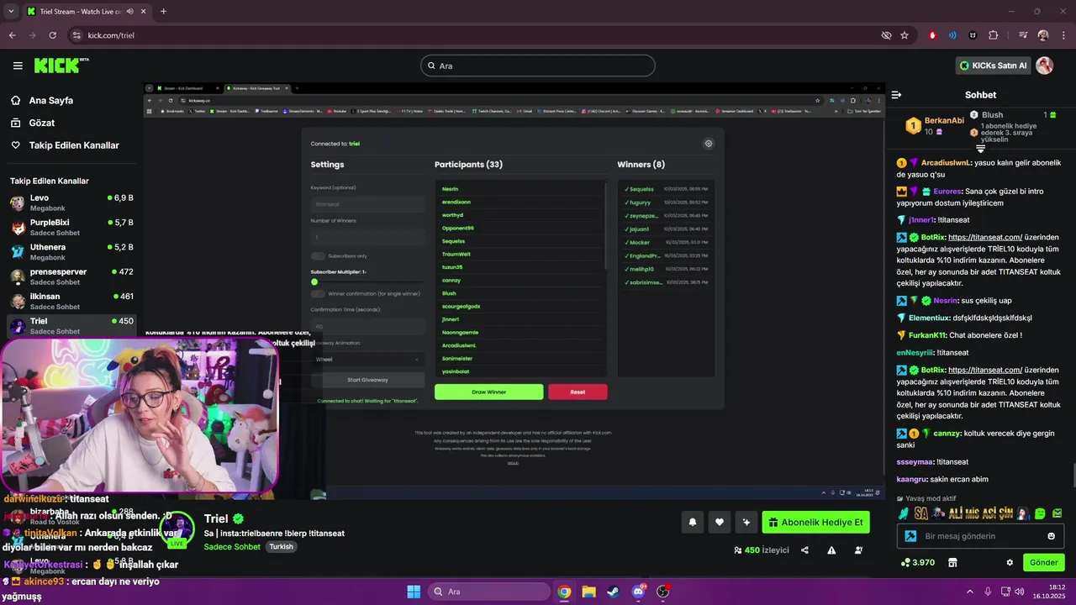Click the Start Giveaway button
The width and height of the screenshot is (1076, 605).
367,380
